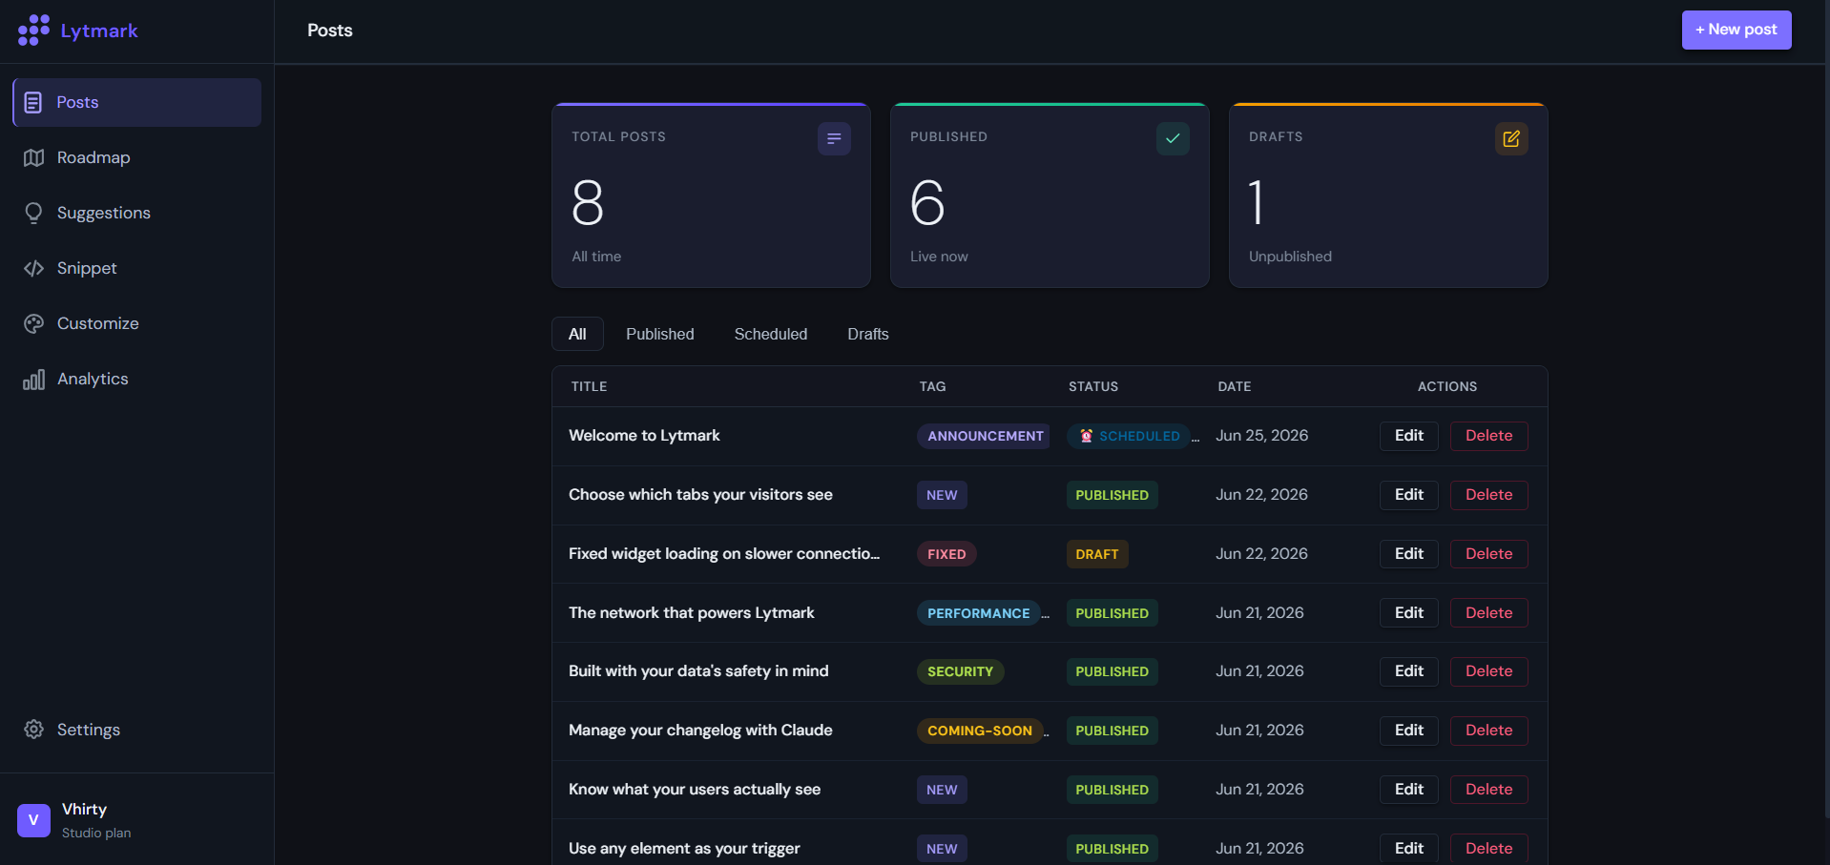Click the Lytmark logo icon

tap(33, 31)
